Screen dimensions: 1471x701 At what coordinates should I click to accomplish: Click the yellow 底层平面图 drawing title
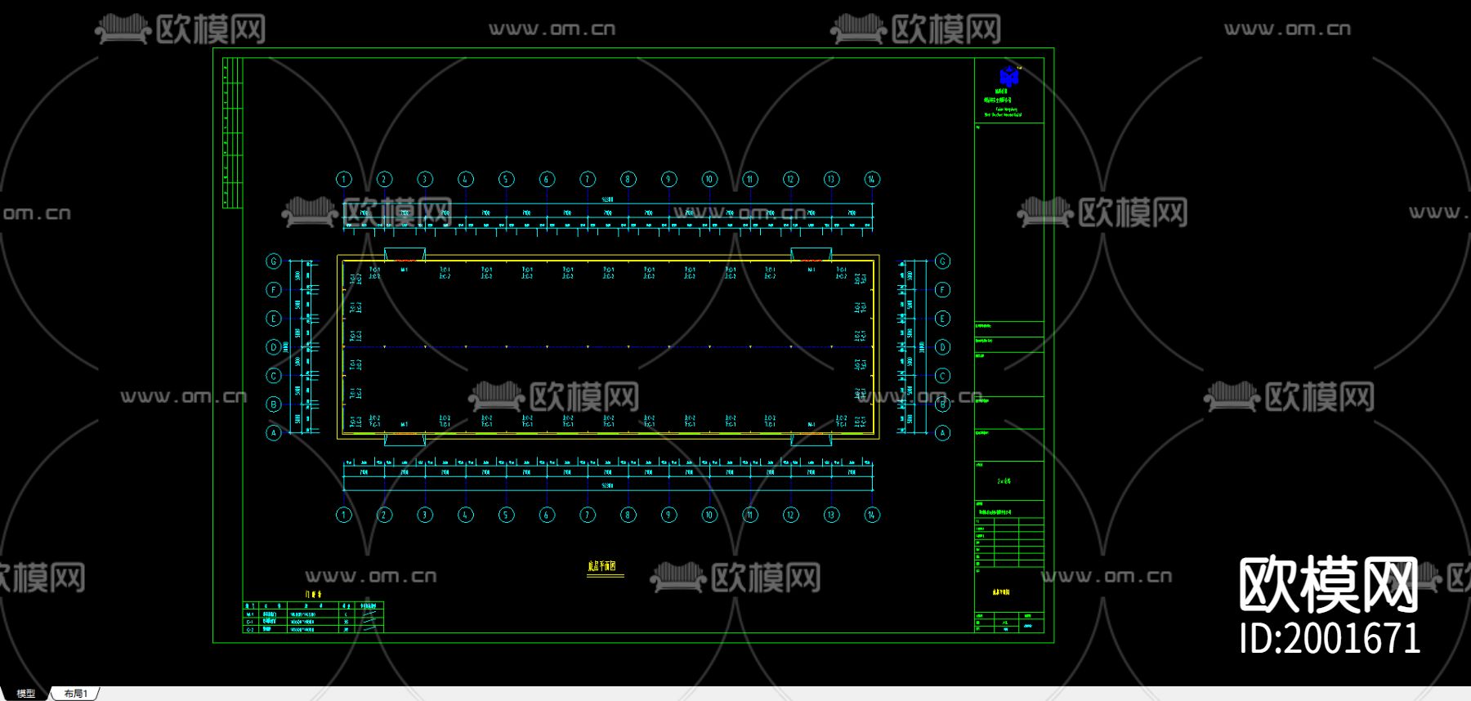pyautogui.click(x=601, y=565)
